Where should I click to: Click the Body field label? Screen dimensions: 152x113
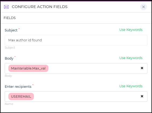(x=9, y=58)
